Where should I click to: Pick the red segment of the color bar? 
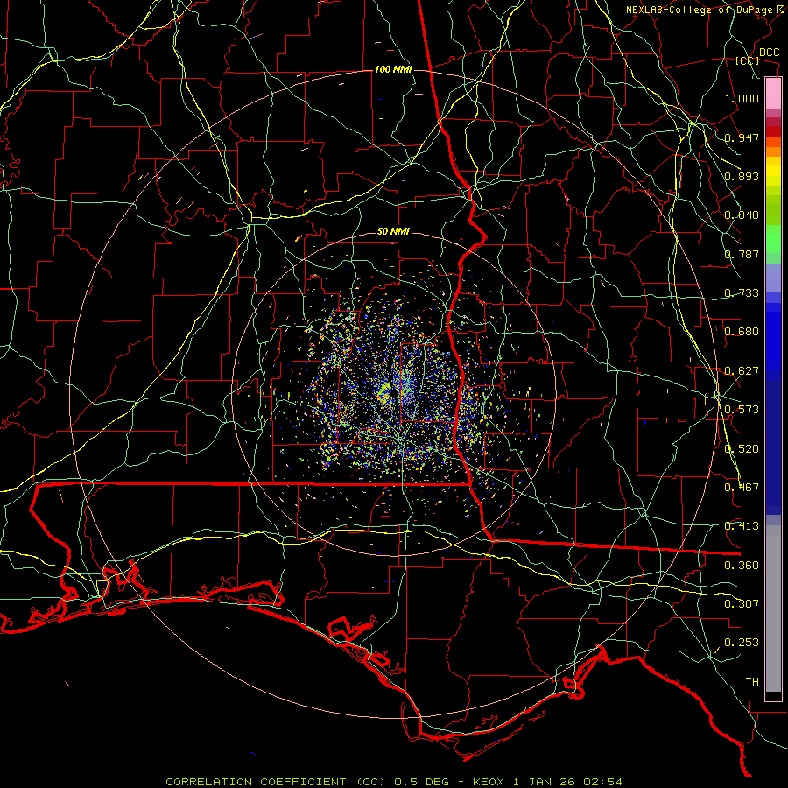(773, 131)
